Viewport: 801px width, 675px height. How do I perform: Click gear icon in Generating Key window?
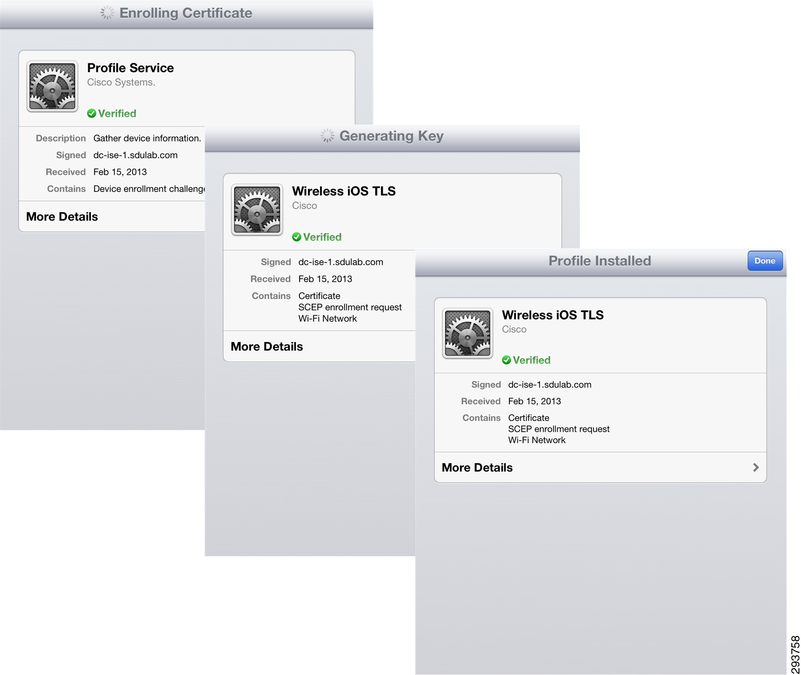[x=257, y=210]
